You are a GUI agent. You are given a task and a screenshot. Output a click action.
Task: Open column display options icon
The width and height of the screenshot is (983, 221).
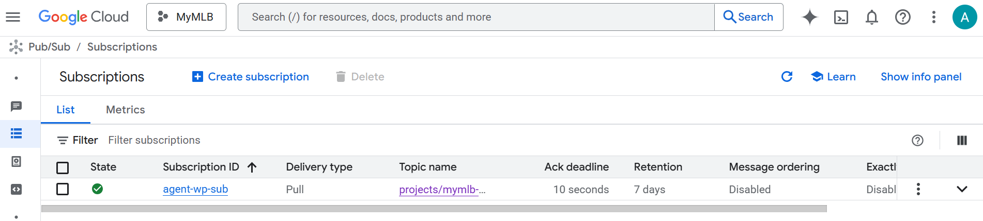pyautogui.click(x=962, y=141)
